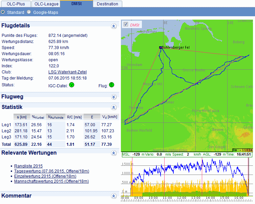Click the elevation legend 0m - 1103m
This screenshot has width=255, height=204.
[x=242, y=150]
